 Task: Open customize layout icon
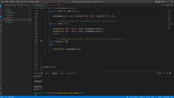point(164,2)
